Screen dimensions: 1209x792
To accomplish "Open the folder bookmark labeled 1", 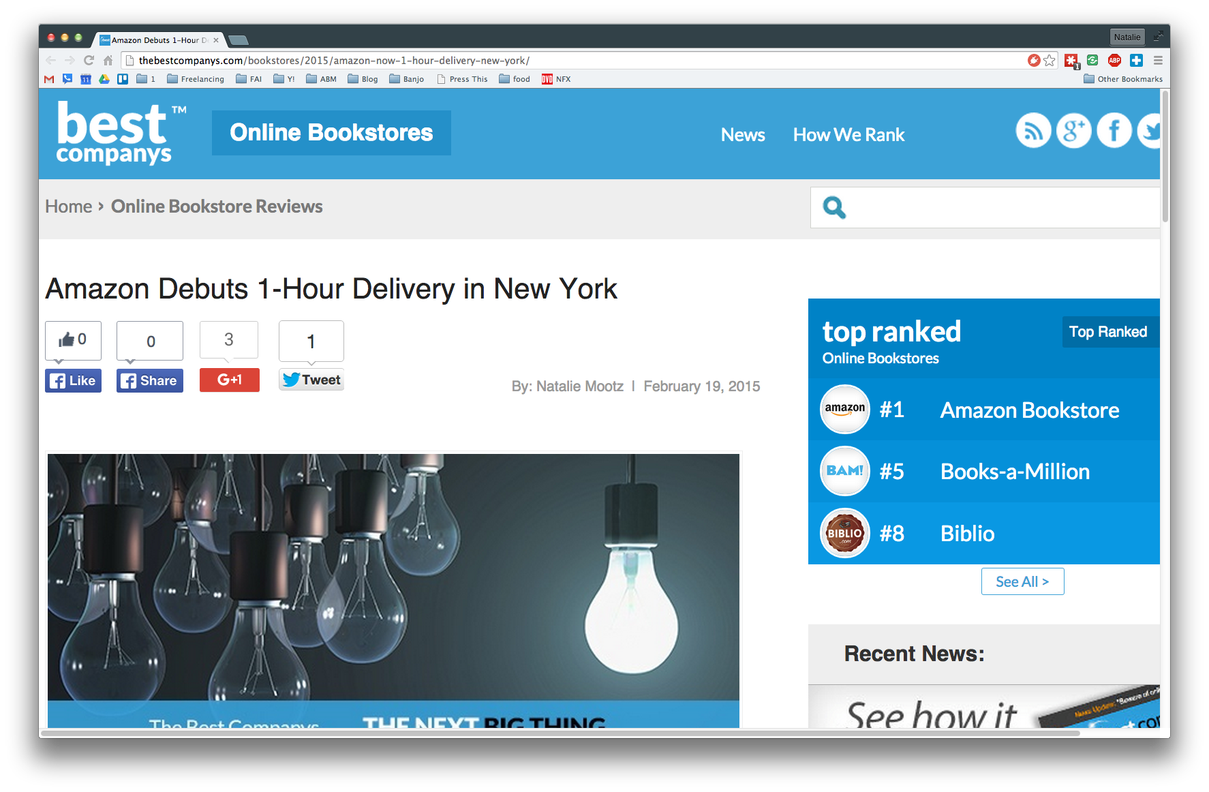I will pos(146,79).
